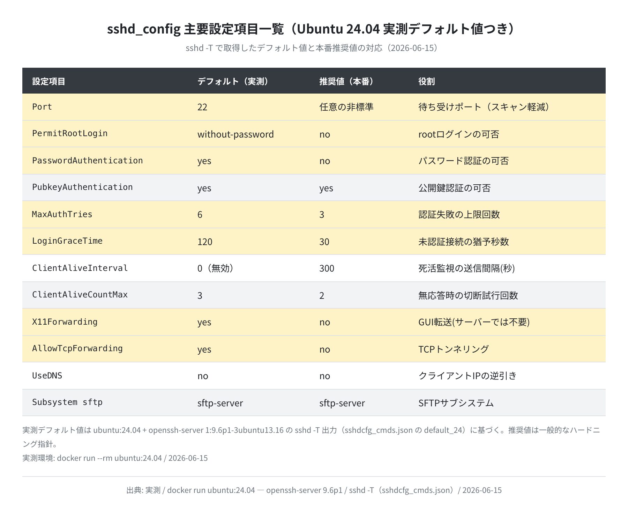Click the recommended value 300 cell

tap(327, 268)
